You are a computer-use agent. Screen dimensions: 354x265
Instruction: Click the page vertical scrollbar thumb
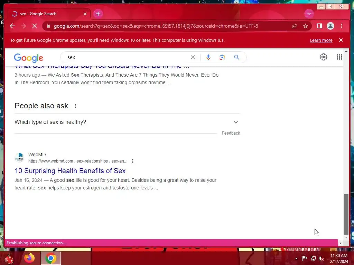click(x=346, y=214)
